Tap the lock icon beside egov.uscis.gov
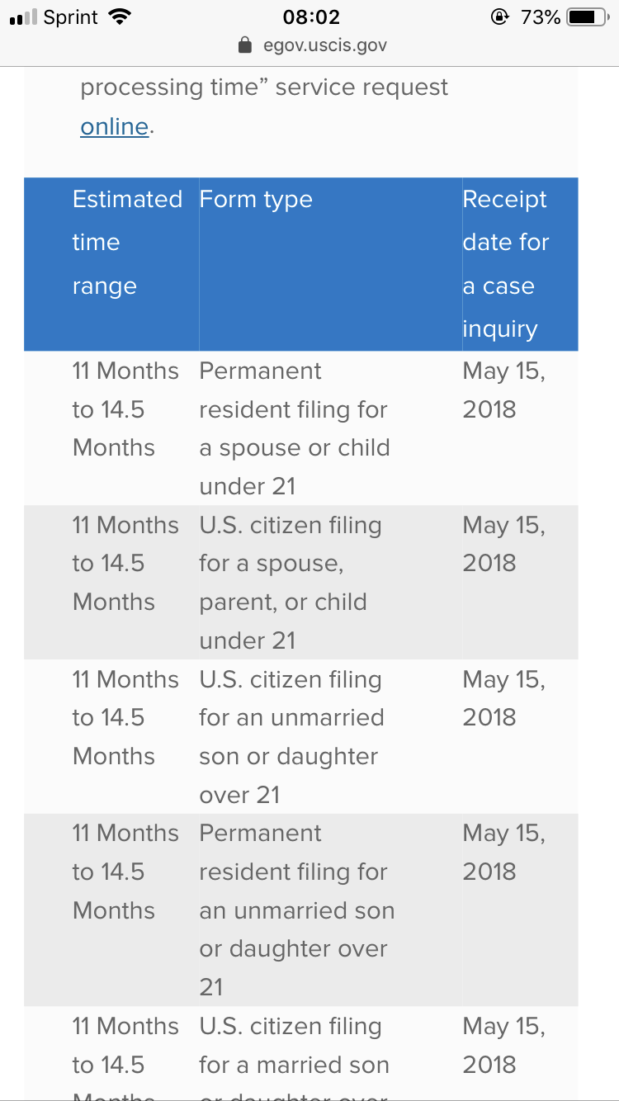Image resolution: width=619 pixels, height=1101 pixels. (x=244, y=45)
